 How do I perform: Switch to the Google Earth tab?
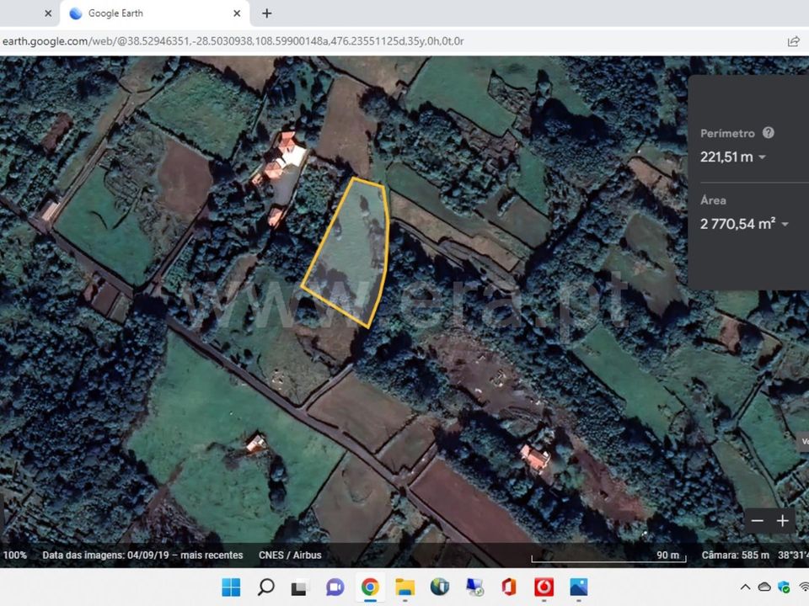(x=155, y=13)
